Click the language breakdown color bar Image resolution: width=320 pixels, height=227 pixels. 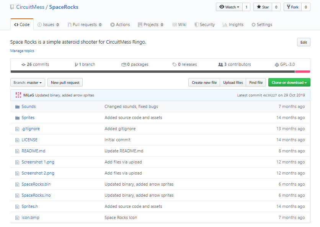(x=160, y=72)
